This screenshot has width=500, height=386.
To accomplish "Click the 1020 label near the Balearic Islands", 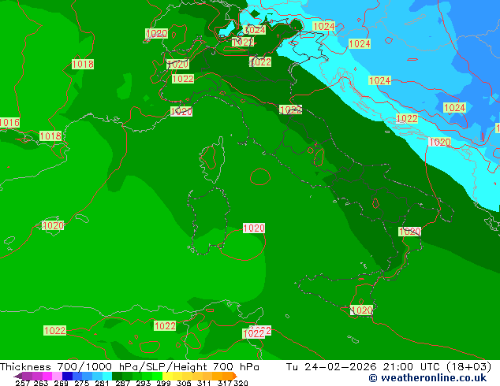I will [53, 225].
